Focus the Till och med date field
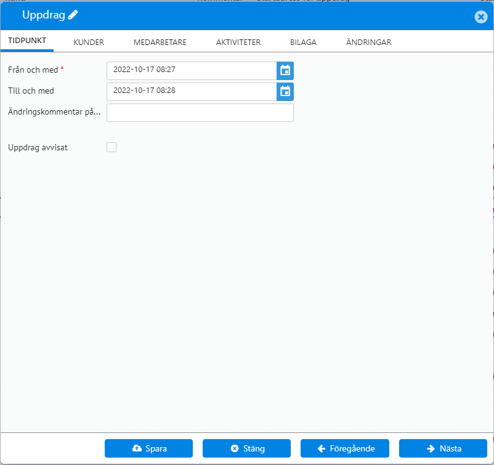The width and height of the screenshot is (494, 465). pos(192,92)
